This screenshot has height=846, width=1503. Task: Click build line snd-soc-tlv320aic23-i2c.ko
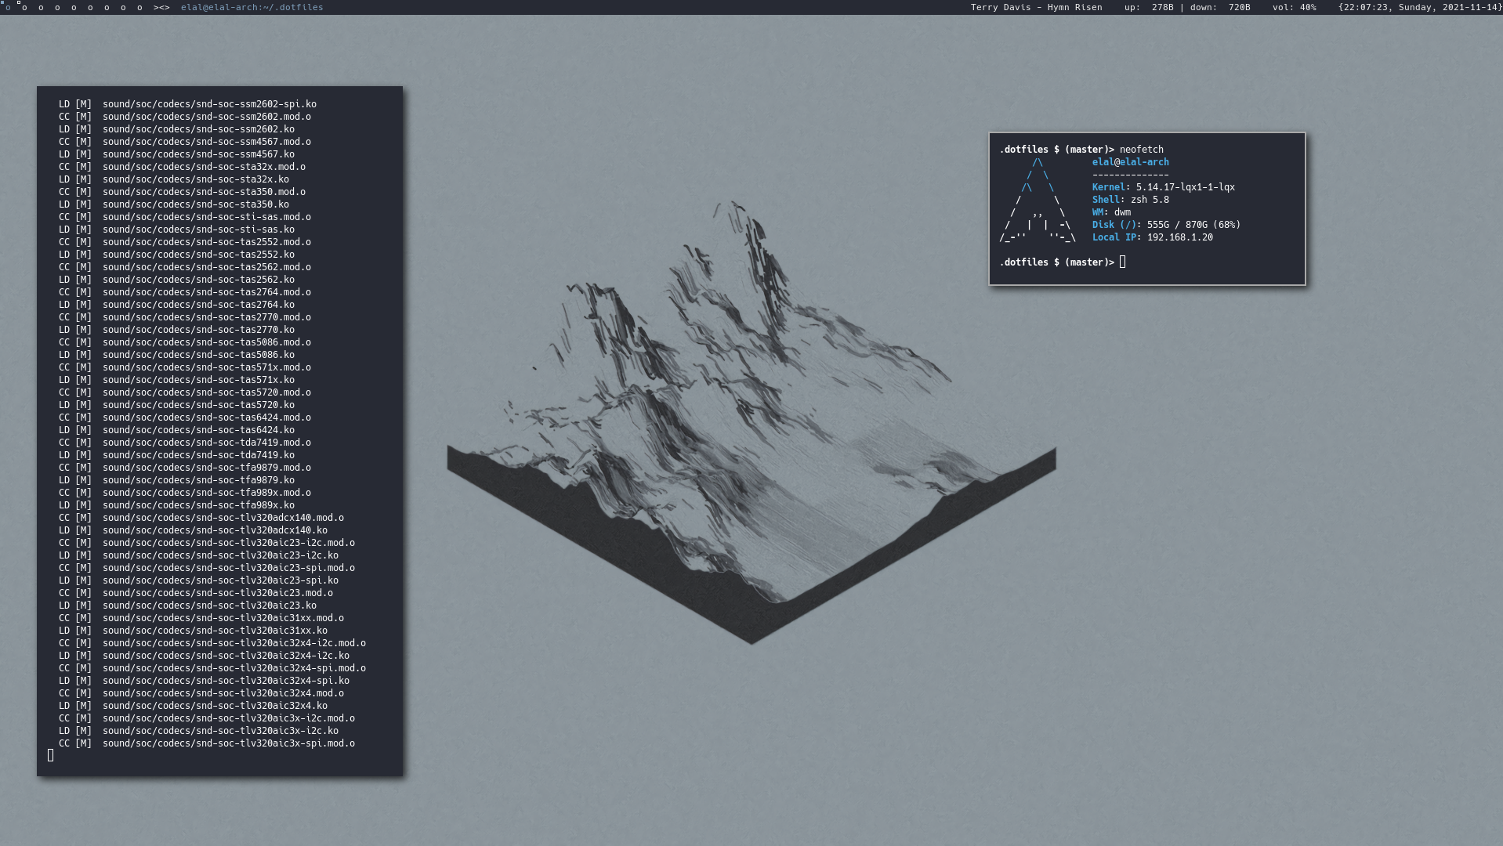pos(198,555)
